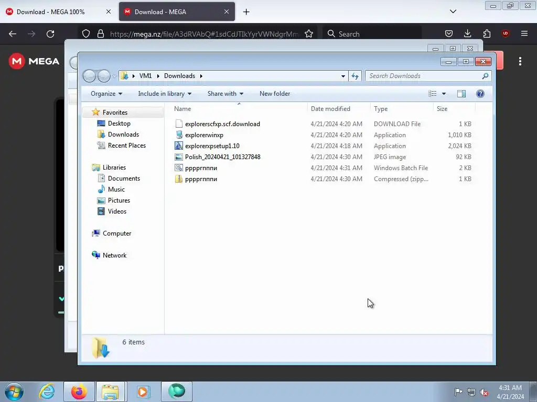Click the mega.nz URL address field

click(x=204, y=34)
